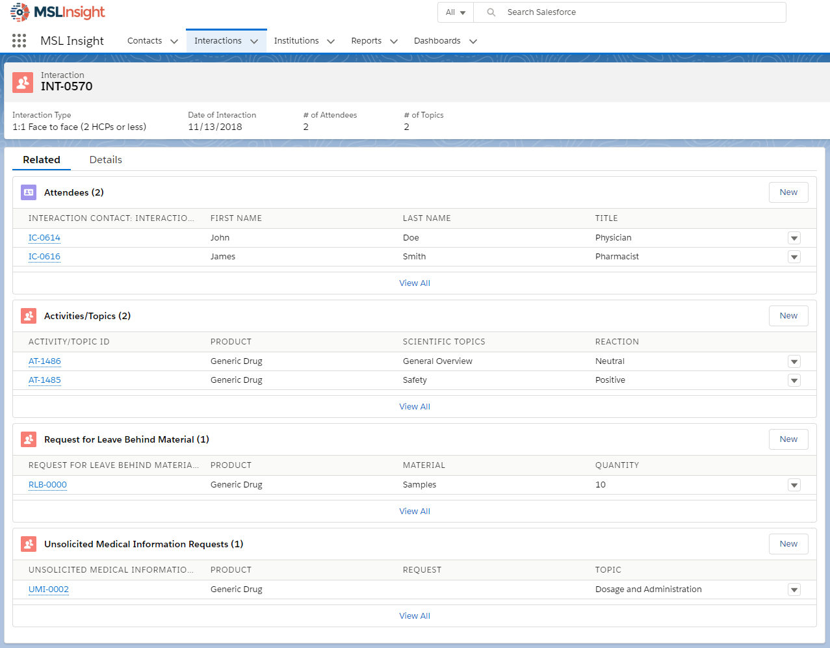
Task: Click the MSLInsight logo icon
Action: [21, 12]
